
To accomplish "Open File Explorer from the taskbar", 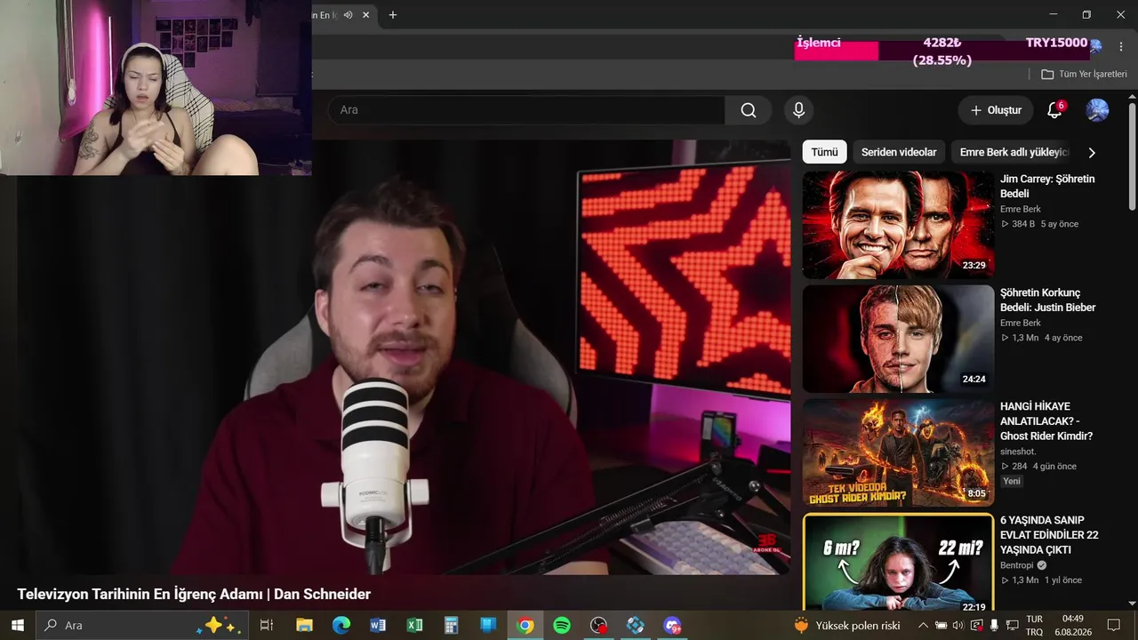I will [x=304, y=625].
